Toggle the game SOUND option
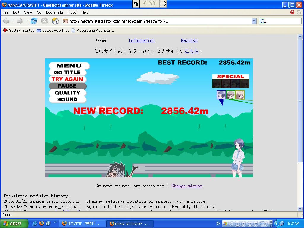The height and width of the screenshot is (228, 304). pyautogui.click(x=67, y=99)
